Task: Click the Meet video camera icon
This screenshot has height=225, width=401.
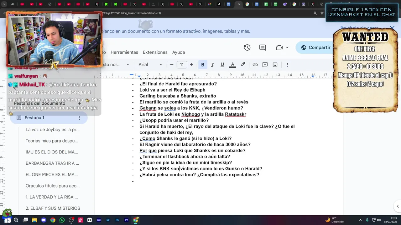Action: 279,47
